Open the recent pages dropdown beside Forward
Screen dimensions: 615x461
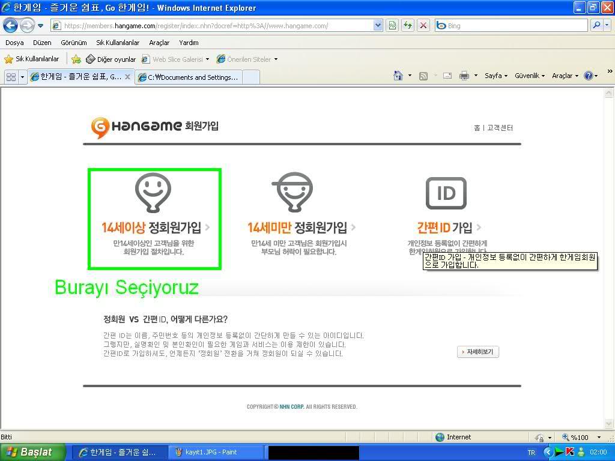40,26
